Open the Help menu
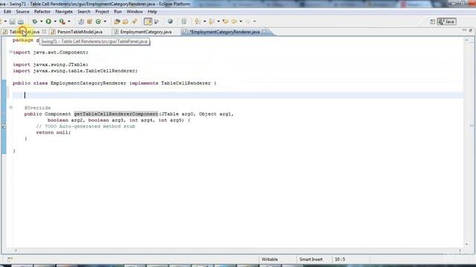 coord(152,12)
